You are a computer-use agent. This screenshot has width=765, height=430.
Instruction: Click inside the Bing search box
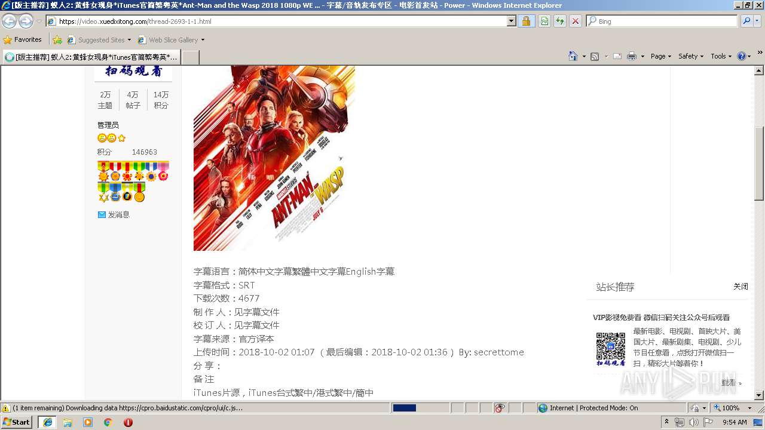coord(662,21)
